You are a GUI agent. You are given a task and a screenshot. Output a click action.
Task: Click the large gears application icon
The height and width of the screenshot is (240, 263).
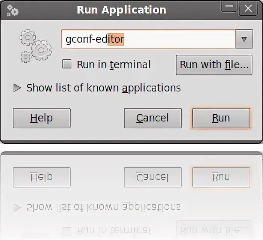point(36,46)
